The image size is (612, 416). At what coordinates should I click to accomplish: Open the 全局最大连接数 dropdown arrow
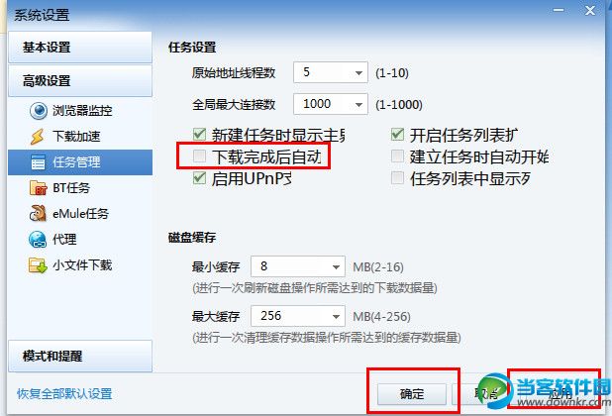coord(358,104)
